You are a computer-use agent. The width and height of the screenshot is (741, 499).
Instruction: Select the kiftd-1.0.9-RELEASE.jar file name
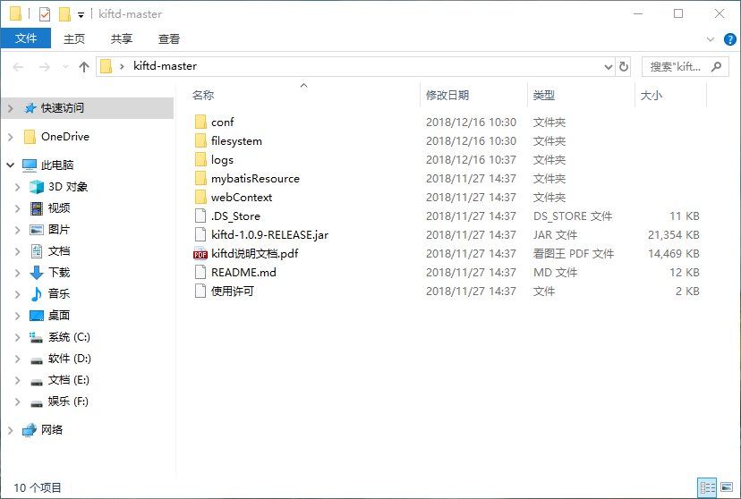[x=269, y=234]
